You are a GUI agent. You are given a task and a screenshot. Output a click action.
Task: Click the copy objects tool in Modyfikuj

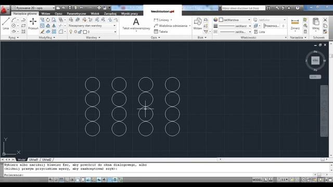click(x=42, y=20)
